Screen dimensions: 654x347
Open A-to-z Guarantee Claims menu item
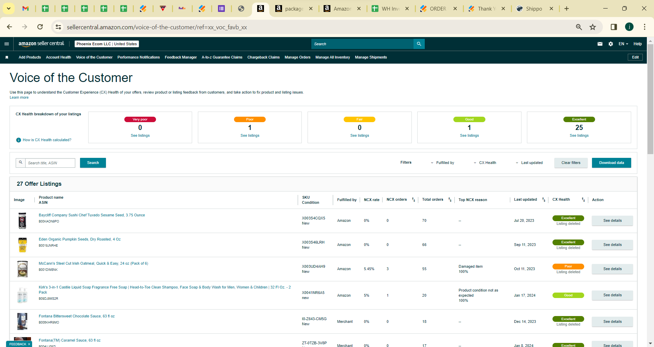pyautogui.click(x=222, y=57)
